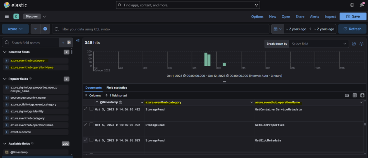The height and width of the screenshot is (158, 368).
Task: Enter full screen for documents table
Action: [x=362, y=95]
